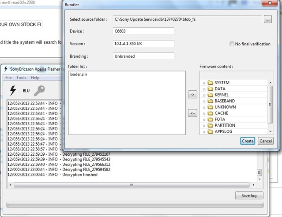
Task: Click the 'Decryption finished' log line
Action: click(80, 175)
